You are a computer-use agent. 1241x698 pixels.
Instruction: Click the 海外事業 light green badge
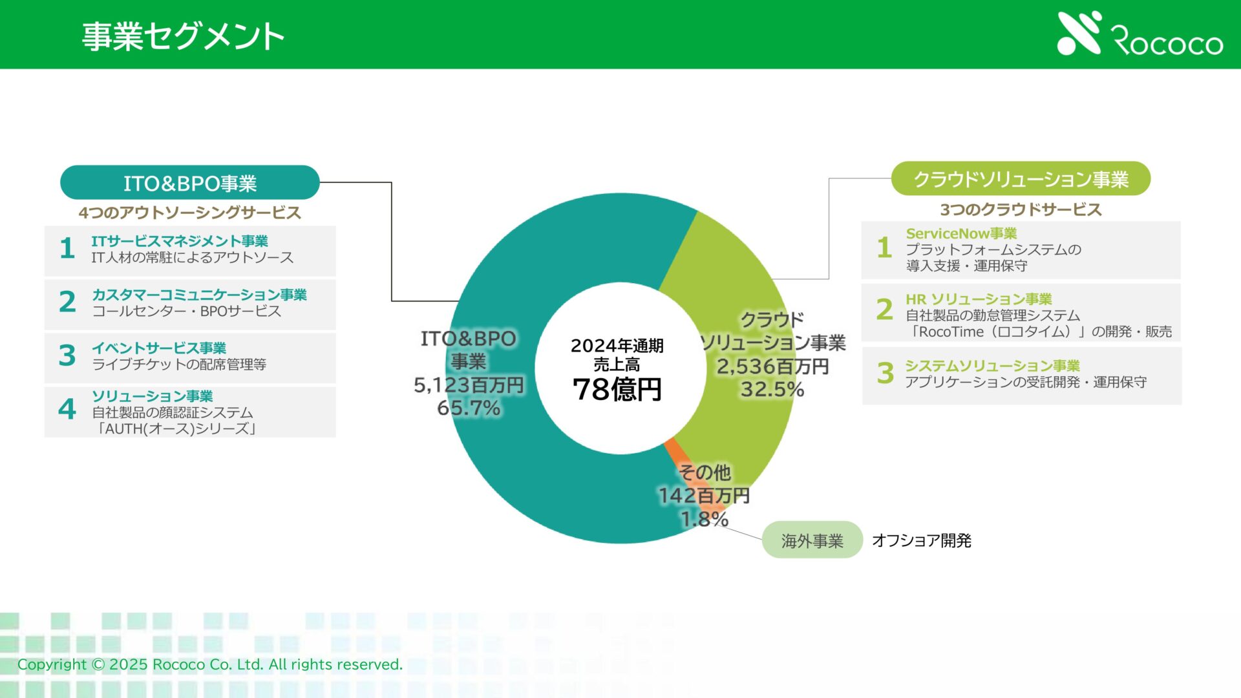tap(812, 540)
